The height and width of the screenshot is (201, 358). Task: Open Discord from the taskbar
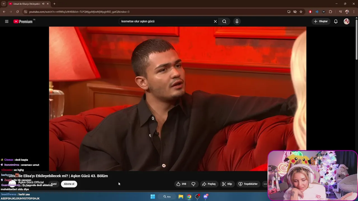coord(206,197)
